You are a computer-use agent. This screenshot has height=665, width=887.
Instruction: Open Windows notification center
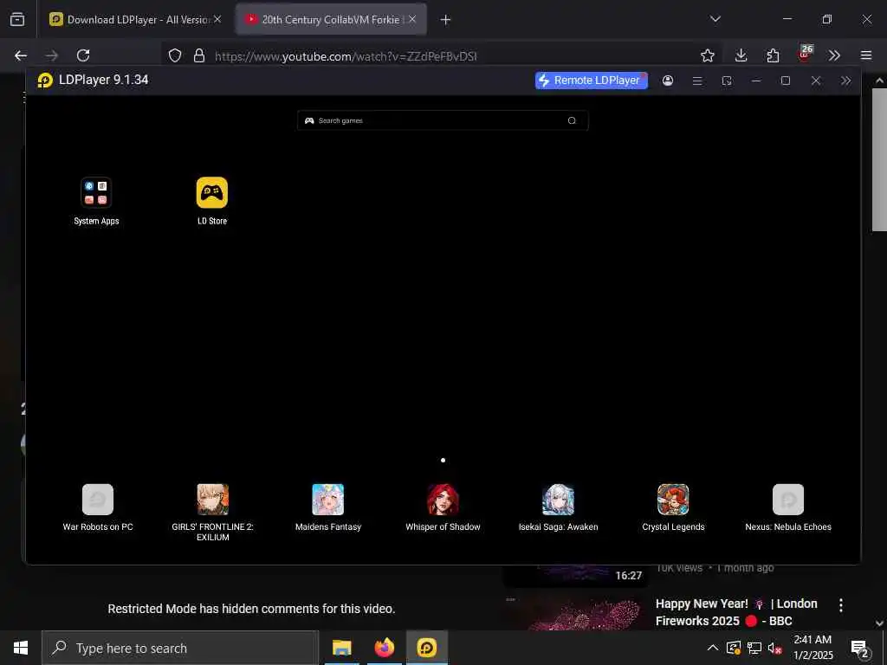click(860, 649)
